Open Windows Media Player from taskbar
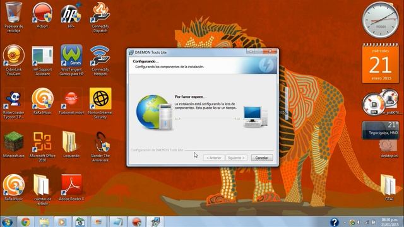This screenshot has height=227, width=404. pos(62,222)
